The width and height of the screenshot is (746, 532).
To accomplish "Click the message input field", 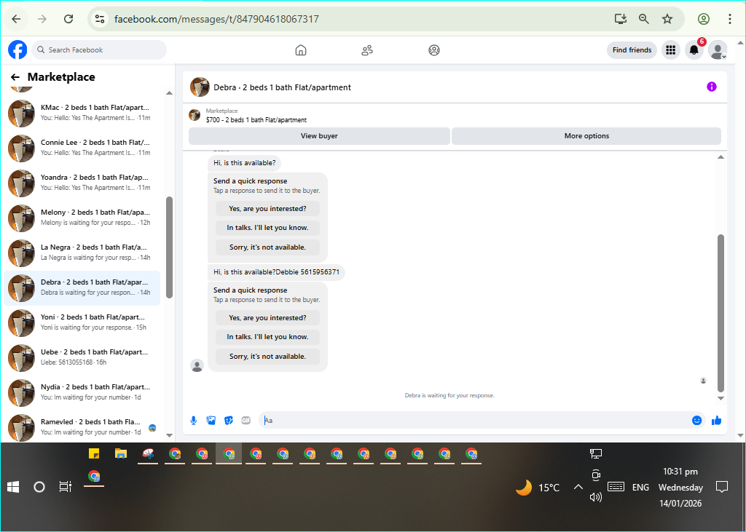I will (476, 420).
